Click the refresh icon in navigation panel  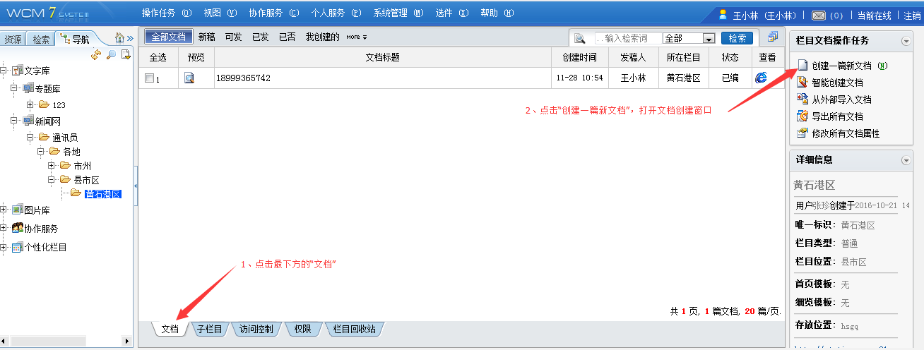[96, 55]
